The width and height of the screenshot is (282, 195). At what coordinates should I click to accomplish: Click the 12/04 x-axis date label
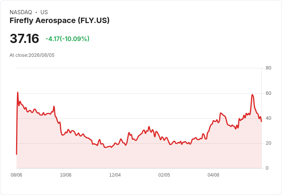(115, 175)
